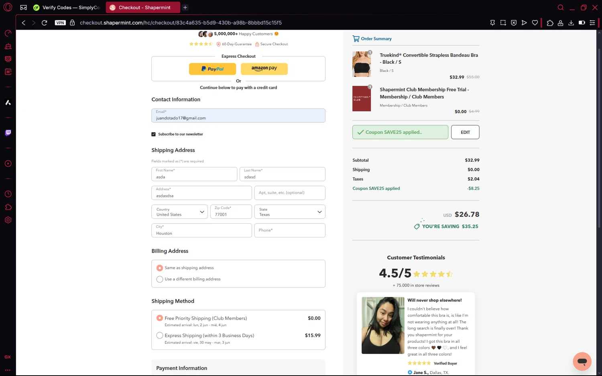Click the Address field

(x=201, y=193)
